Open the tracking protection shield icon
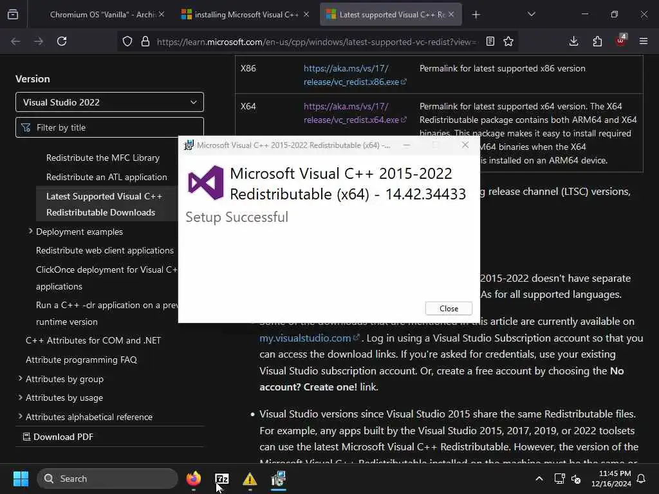The image size is (659, 494). click(127, 41)
